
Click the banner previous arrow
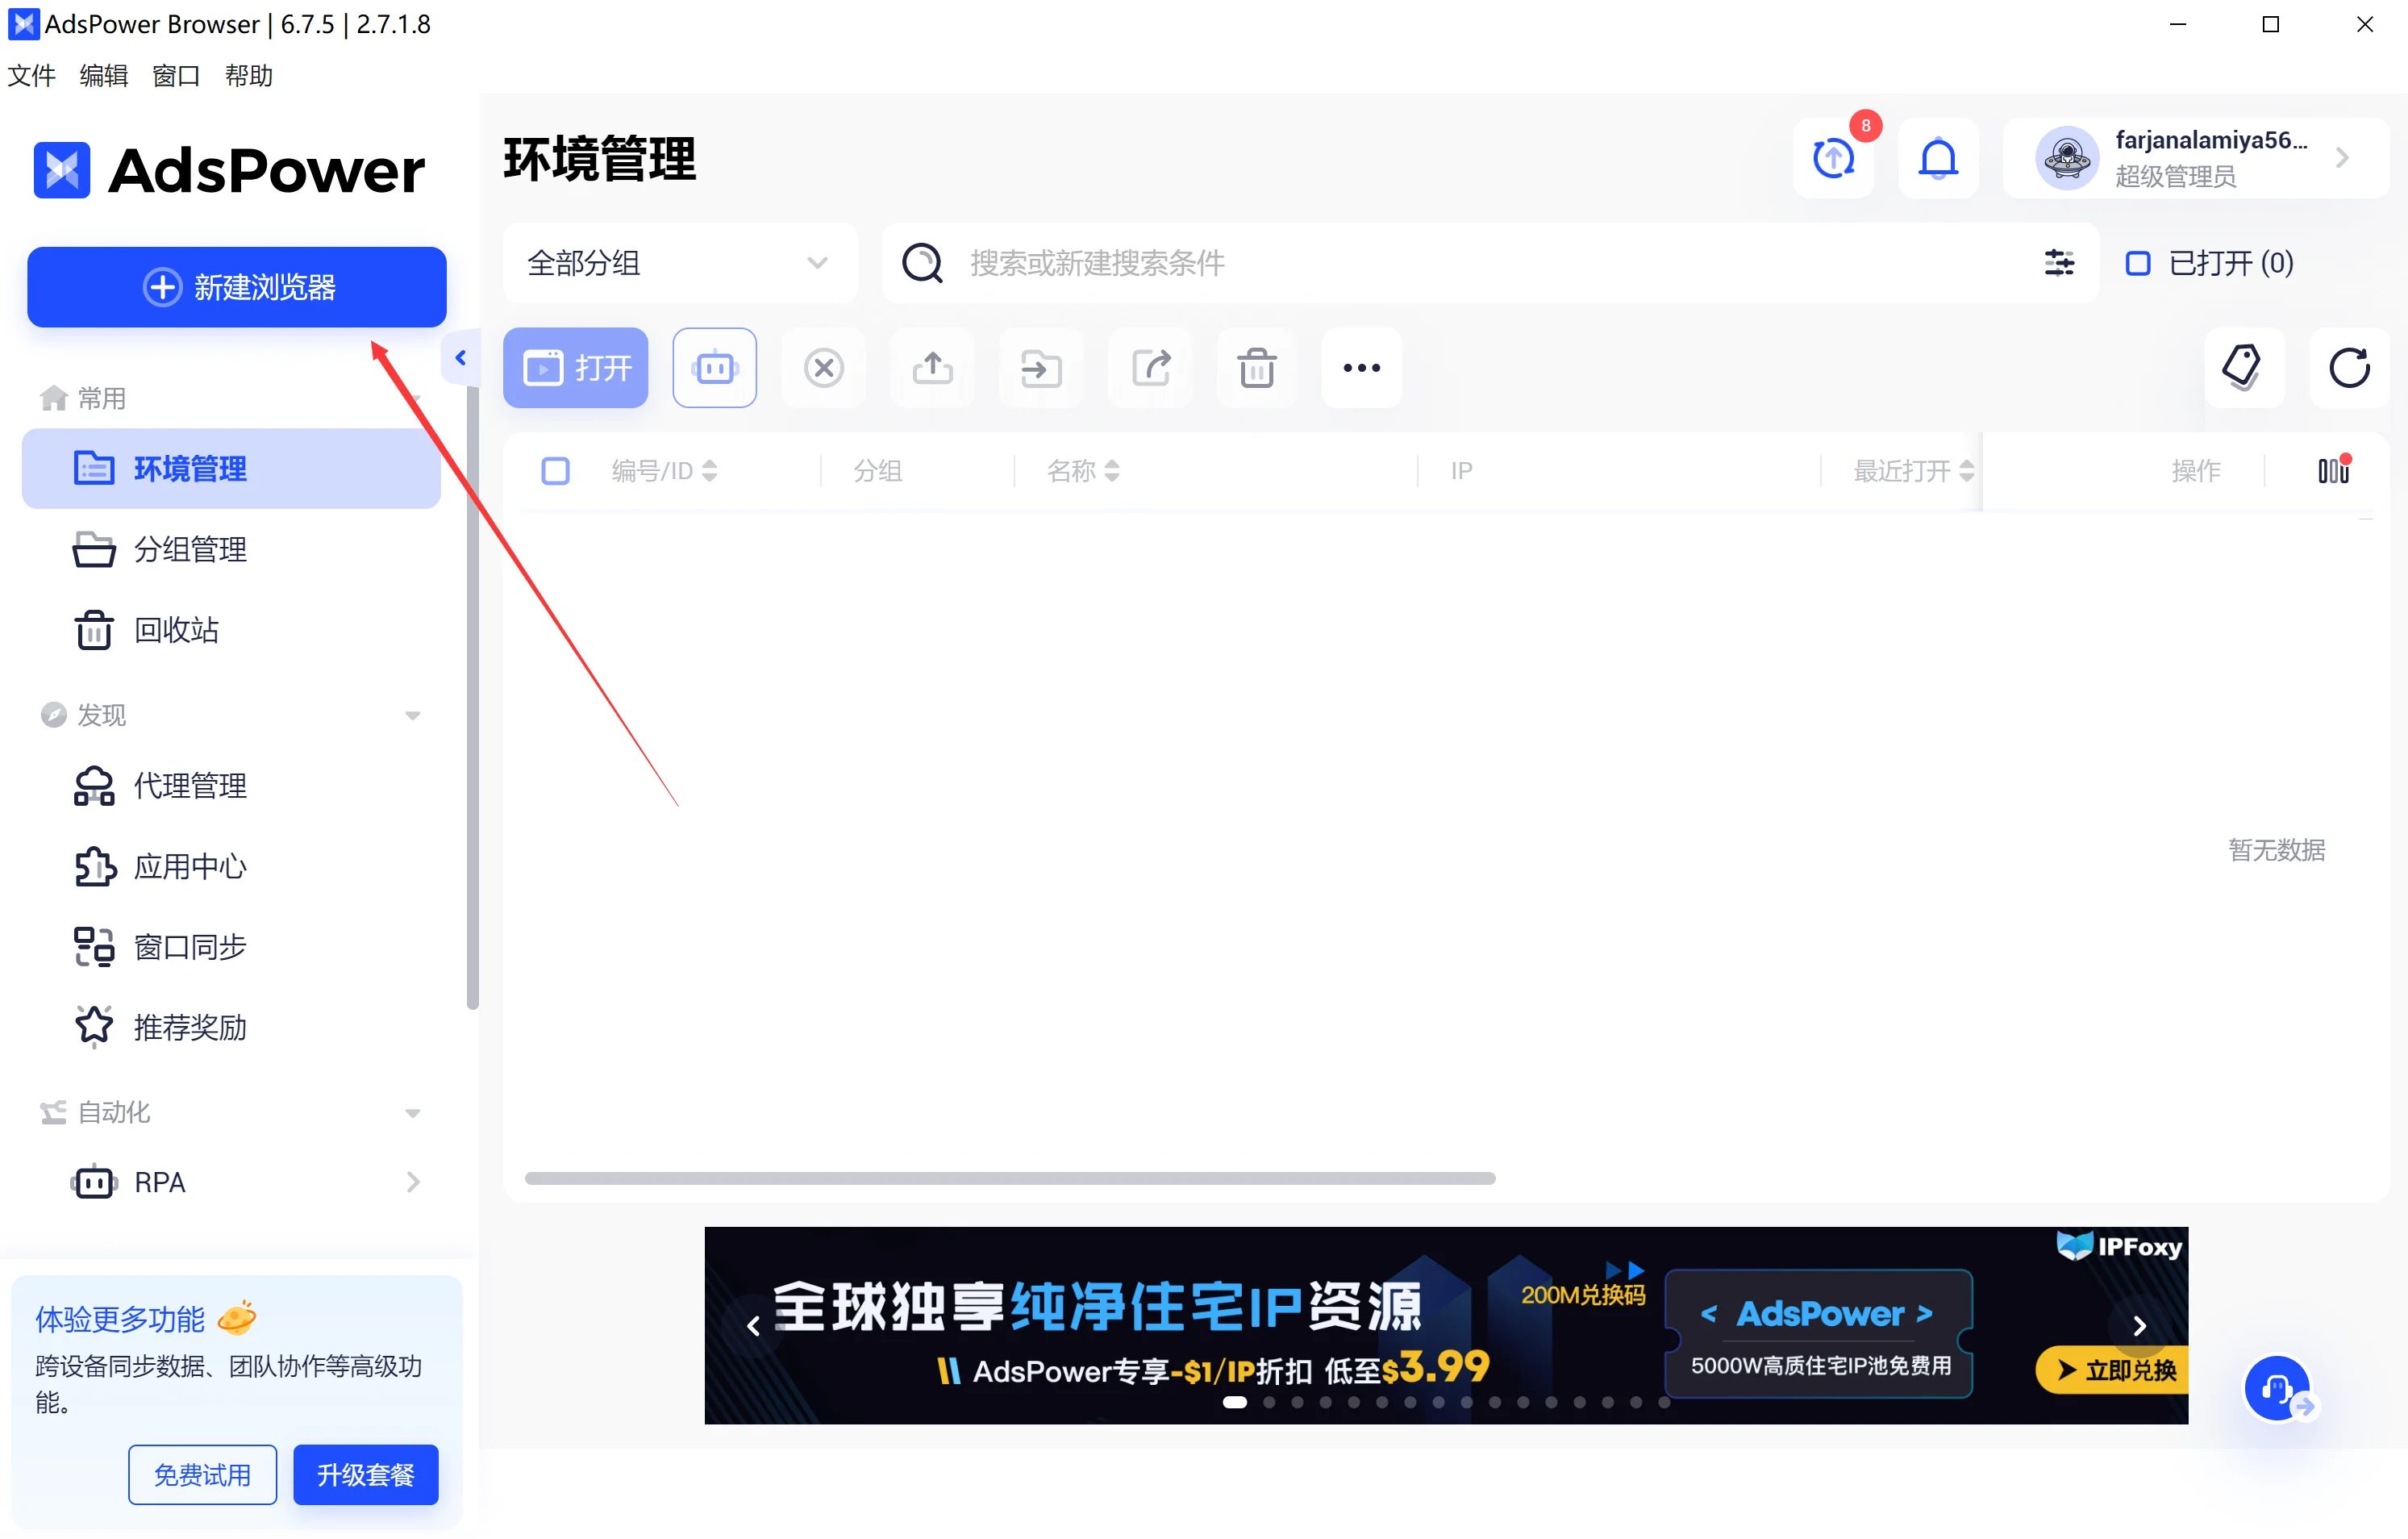coord(753,1327)
